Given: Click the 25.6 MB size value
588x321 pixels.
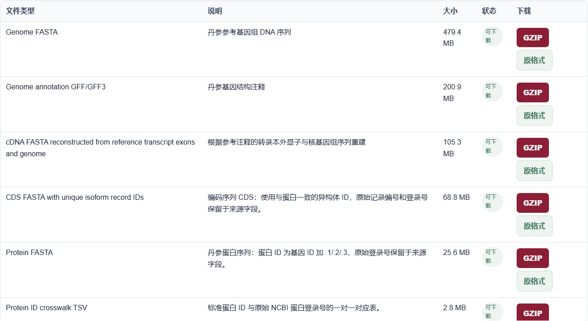Looking at the screenshot, I should [x=456, y=253].
